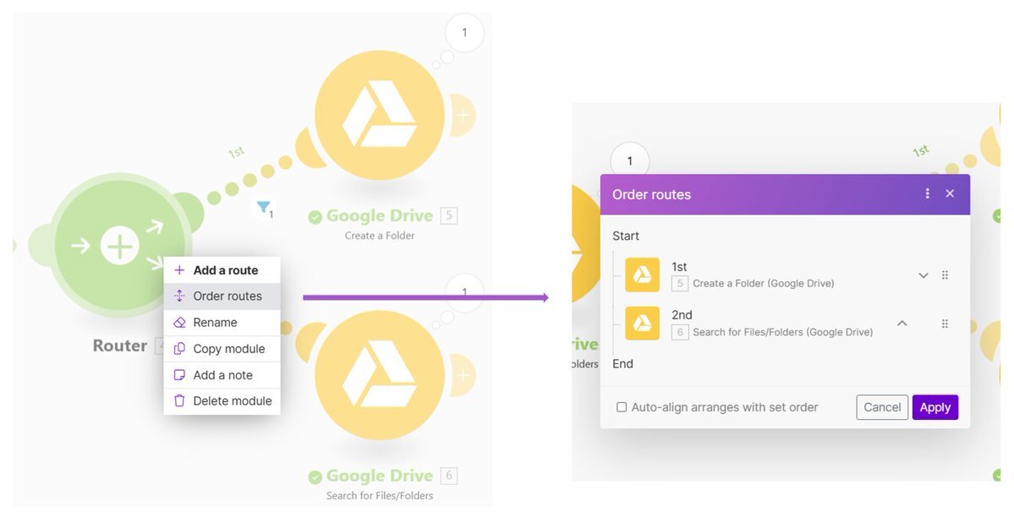Click the '1st' label in dialog

[x=679, y=266]
